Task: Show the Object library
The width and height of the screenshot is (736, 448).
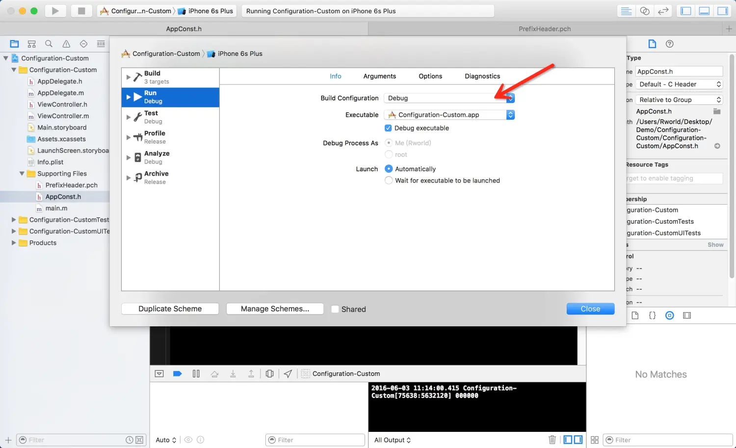Action: tap(669, 316)
